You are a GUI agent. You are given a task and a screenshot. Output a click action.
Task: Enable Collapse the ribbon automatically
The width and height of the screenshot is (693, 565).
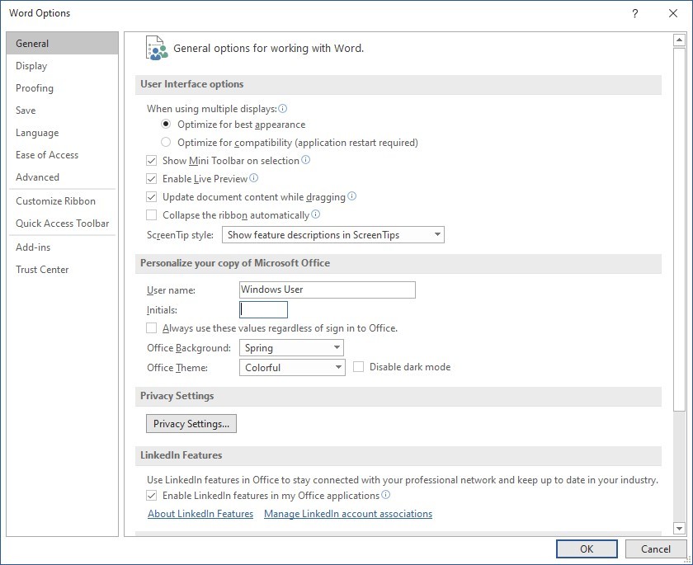[152, 215]
